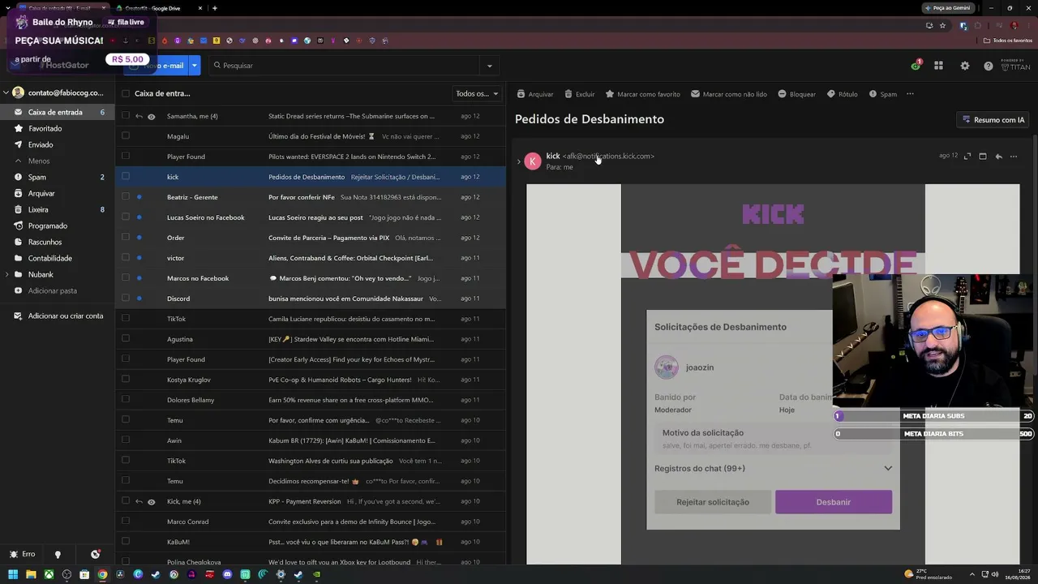Expand the Nubank folder in sidebar
Screen dimensions: 1038x584
click(7, 275)
